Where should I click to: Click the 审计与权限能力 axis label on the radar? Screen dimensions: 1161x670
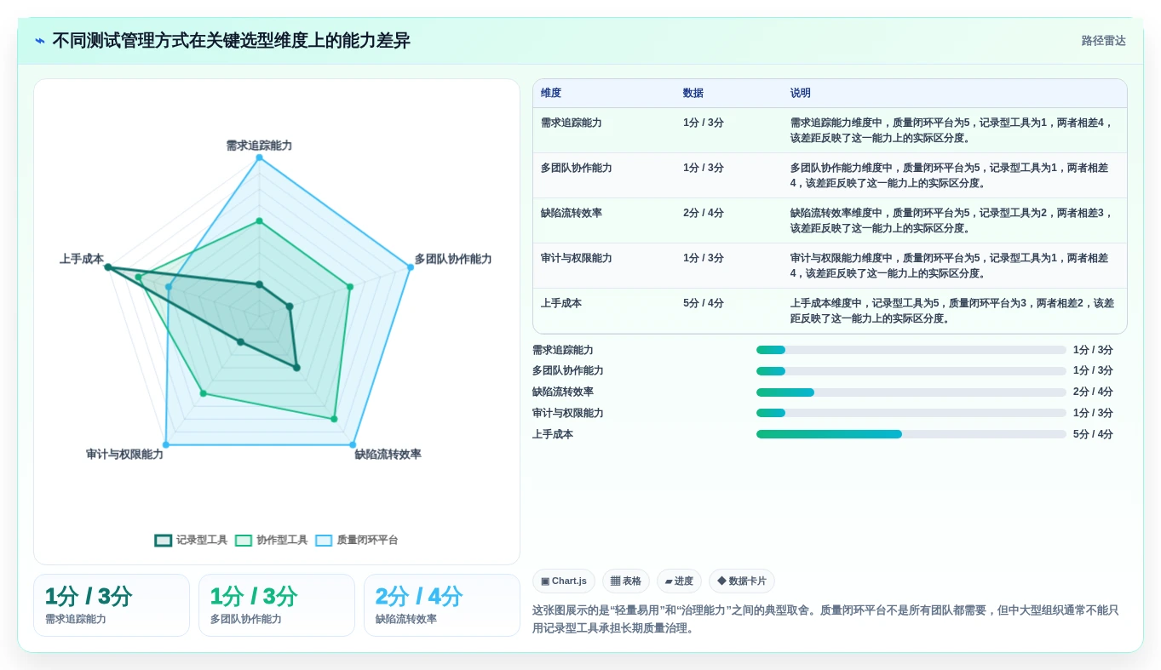pyautogui.click(x=124, y=455)
